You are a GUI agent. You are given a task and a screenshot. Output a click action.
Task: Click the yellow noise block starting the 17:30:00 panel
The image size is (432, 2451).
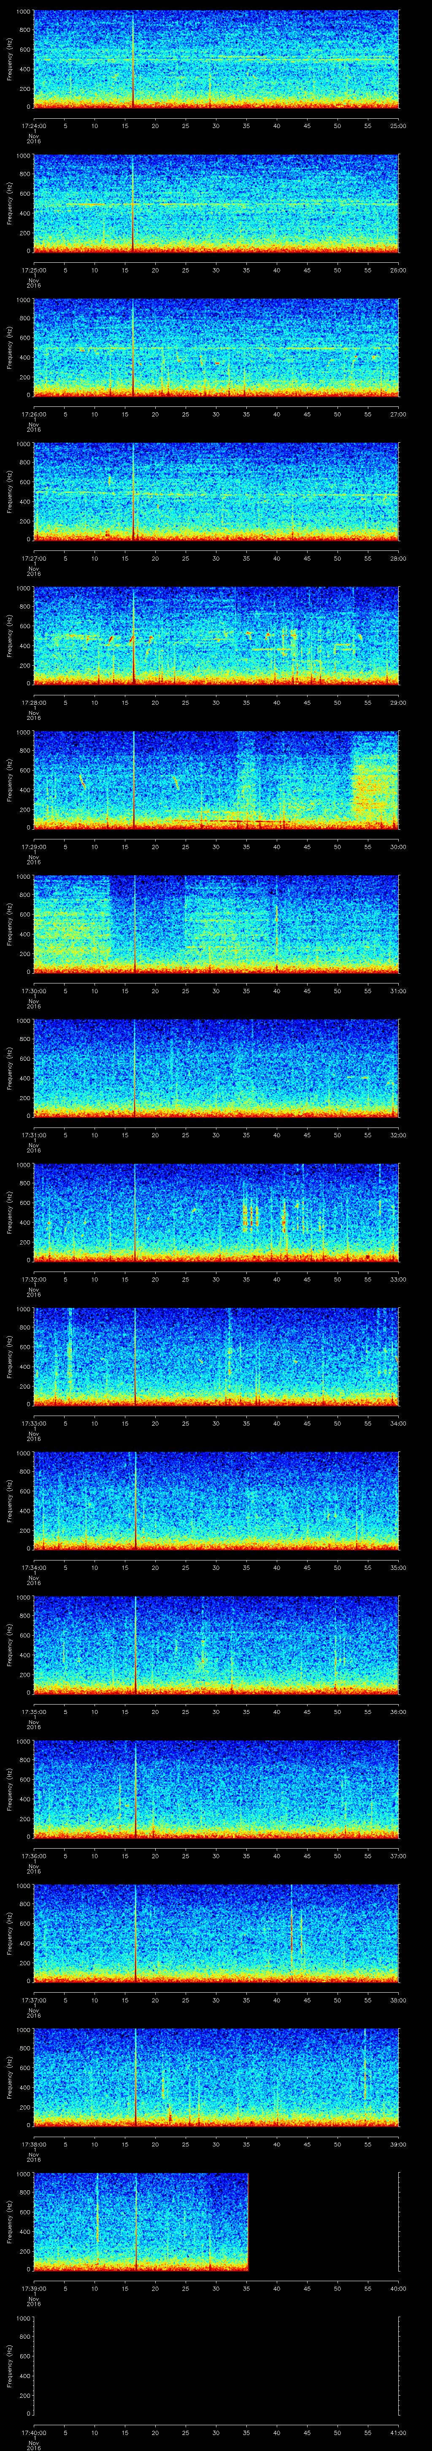pos(72,923)
